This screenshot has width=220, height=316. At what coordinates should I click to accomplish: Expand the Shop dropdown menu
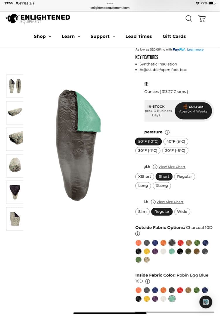pos(42,36)
